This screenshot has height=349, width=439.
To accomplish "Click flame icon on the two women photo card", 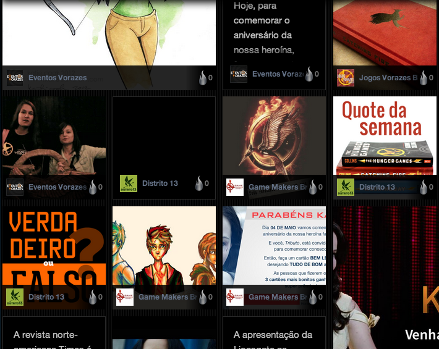I will [x=93, y=187].
